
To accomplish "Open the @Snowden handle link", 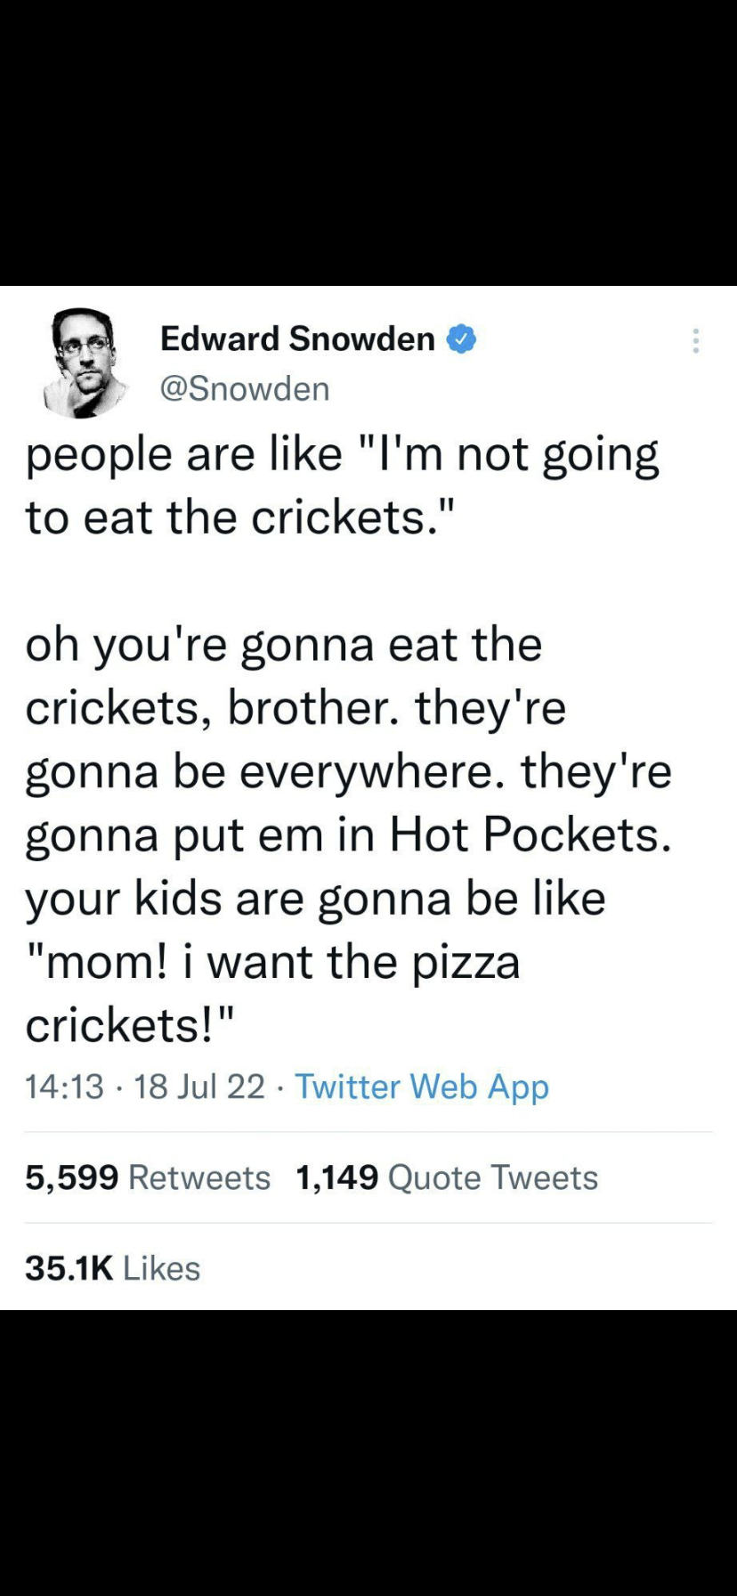I will 245,388.
